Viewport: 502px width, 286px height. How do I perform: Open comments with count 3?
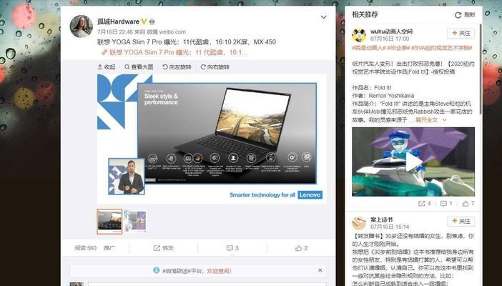point(232,248)
